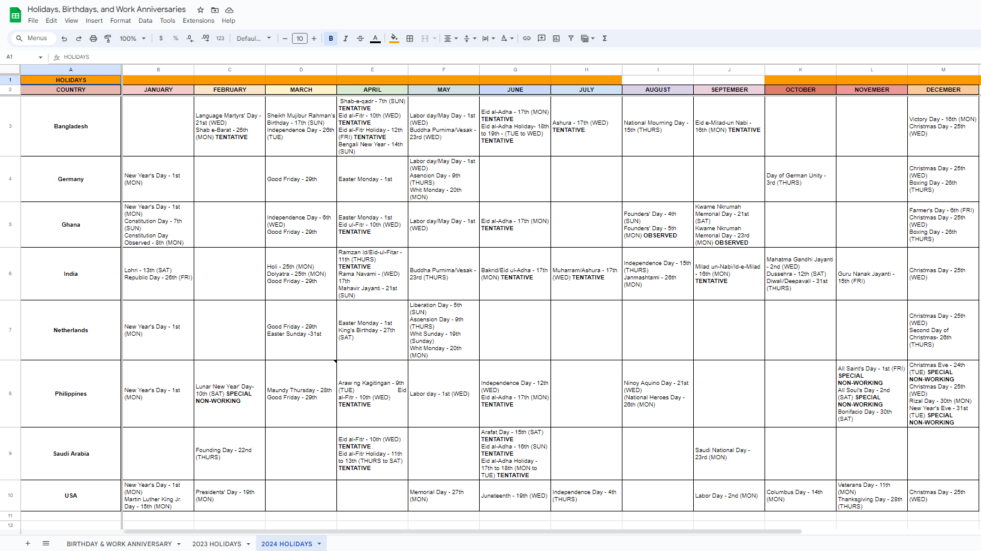Add a new sheet with plus button
981x551 pixels.
click(x=28, y=543)
